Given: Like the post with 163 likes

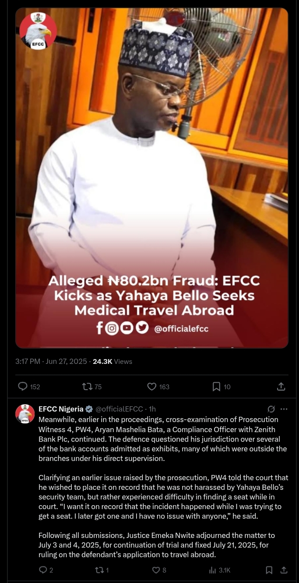Looking at the screenshot, I should point(152,387).
